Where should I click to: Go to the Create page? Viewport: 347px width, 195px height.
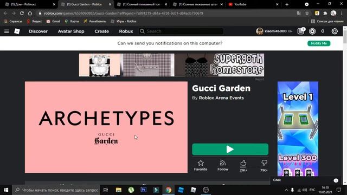point(101,31)
